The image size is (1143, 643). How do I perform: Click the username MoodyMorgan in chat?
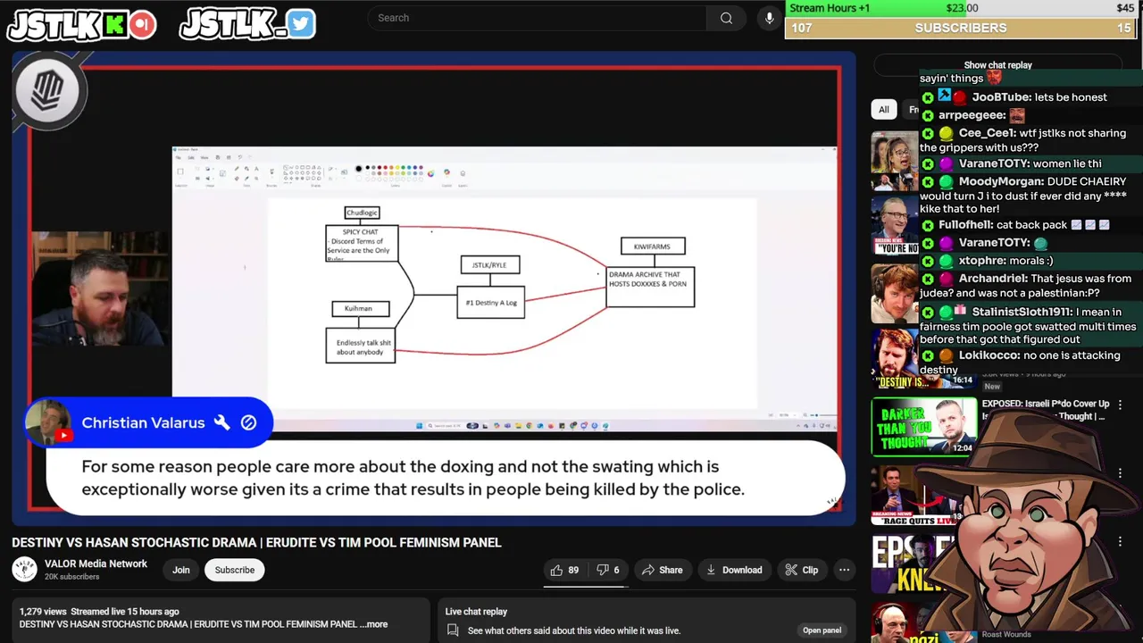[x=1001, y=181]
